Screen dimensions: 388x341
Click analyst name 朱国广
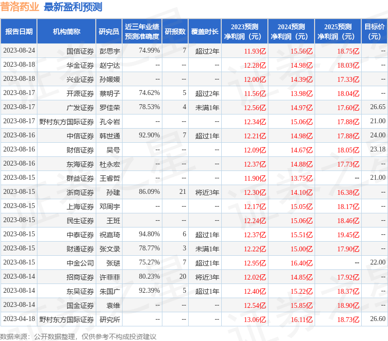(109, 292)
